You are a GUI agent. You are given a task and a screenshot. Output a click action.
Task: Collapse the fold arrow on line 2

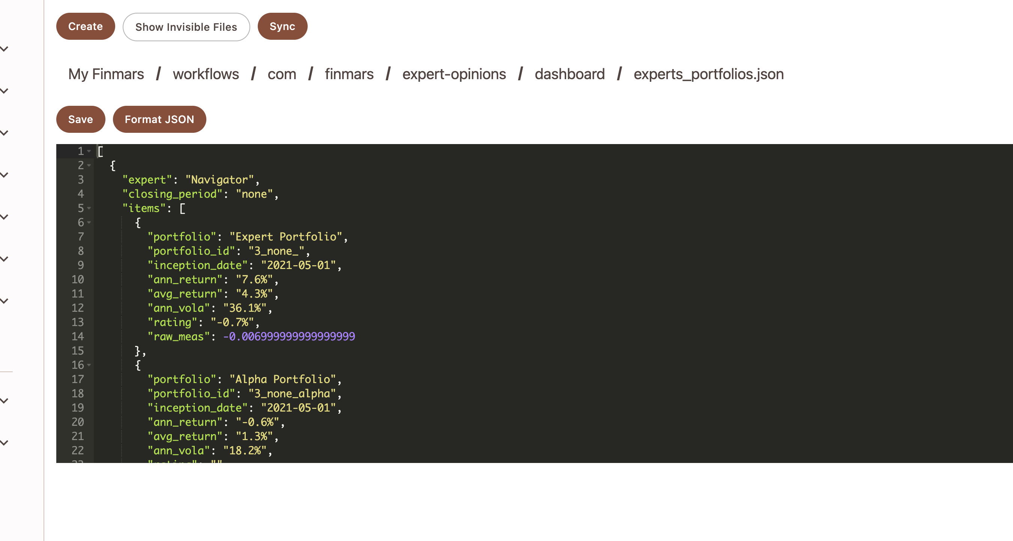[89, 165]
